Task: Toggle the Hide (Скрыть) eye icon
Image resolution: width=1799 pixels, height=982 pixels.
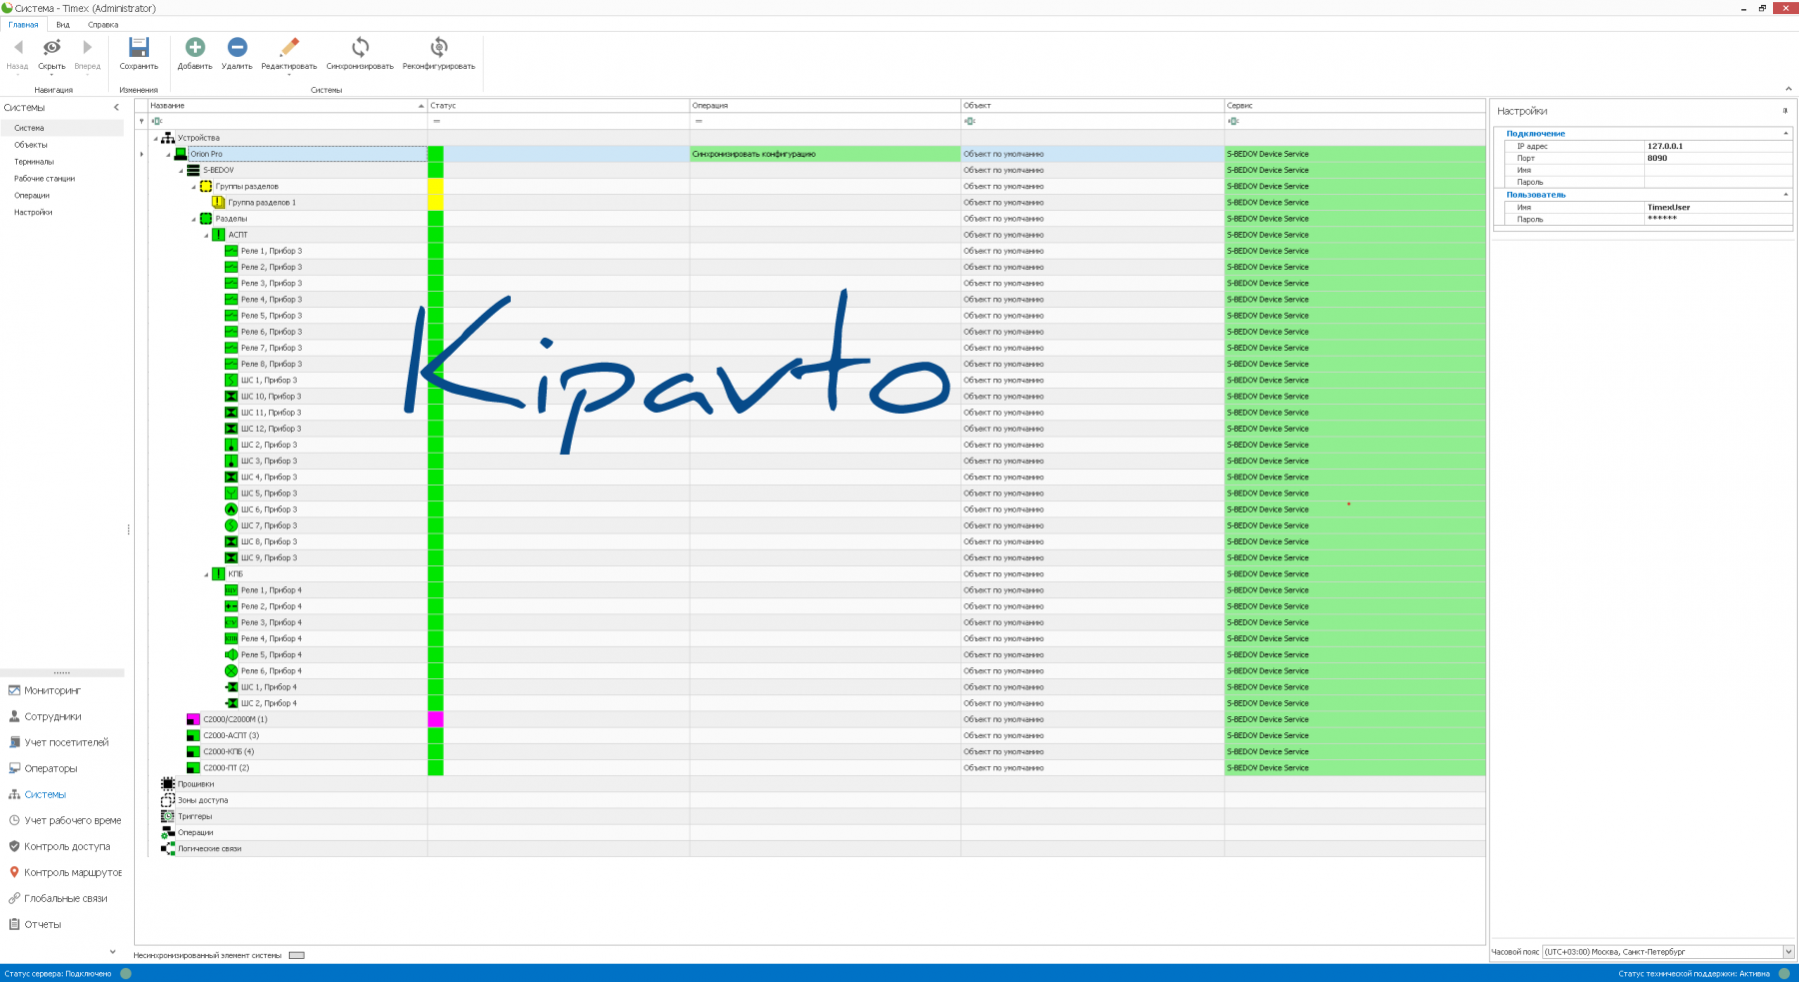Action: click(52, 48)
